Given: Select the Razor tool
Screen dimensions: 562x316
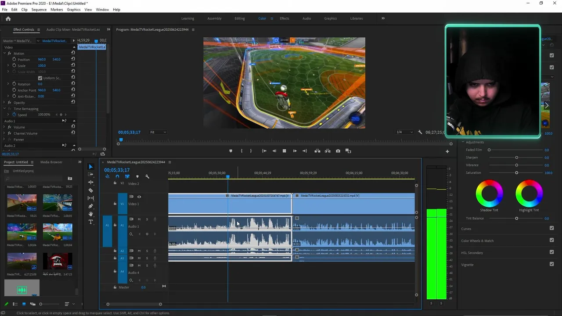Looking at the screenshot, I should click(x=91, y=190).
